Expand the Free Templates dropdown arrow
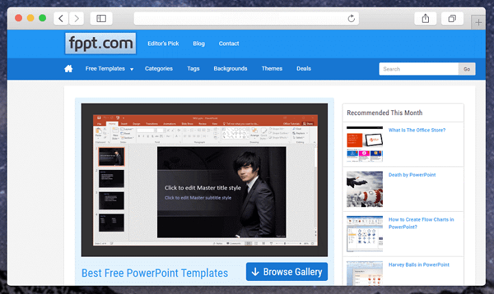 pyautogui.click(x=132, y=69)
